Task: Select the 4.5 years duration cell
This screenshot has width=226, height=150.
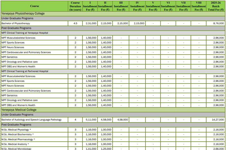Action: click(75, 23)
